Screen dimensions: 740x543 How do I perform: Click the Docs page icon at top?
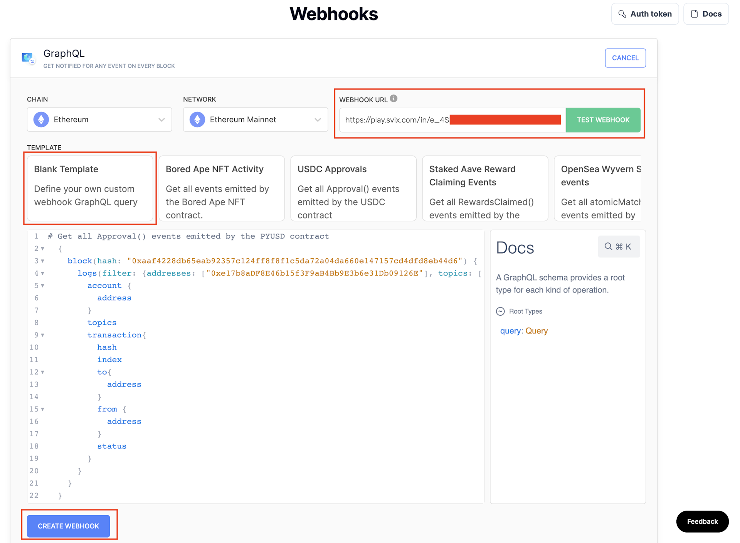click(695, 14)
